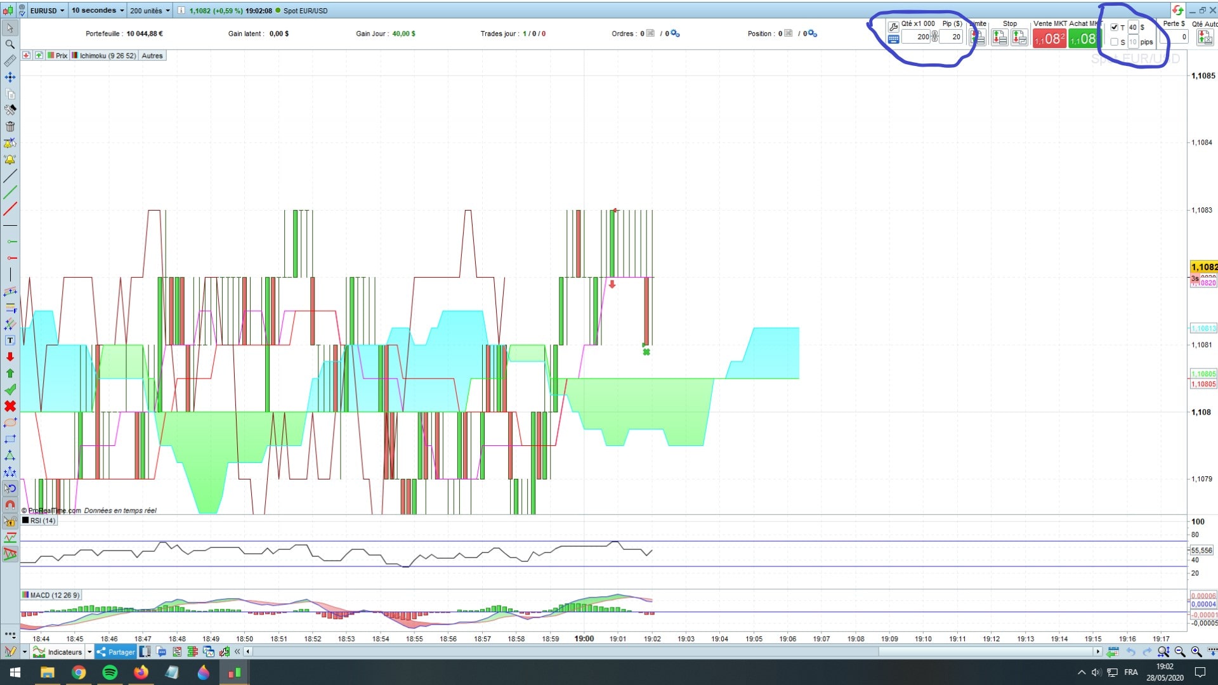The image size is (1218, 685).
Task: Open Spotify from the Windows taskbar
Action: (x=110, y=672)
